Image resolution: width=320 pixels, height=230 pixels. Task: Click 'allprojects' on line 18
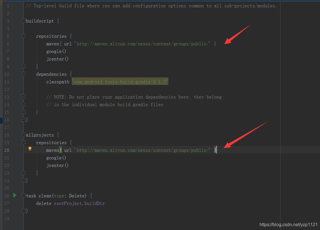[40, 135]
